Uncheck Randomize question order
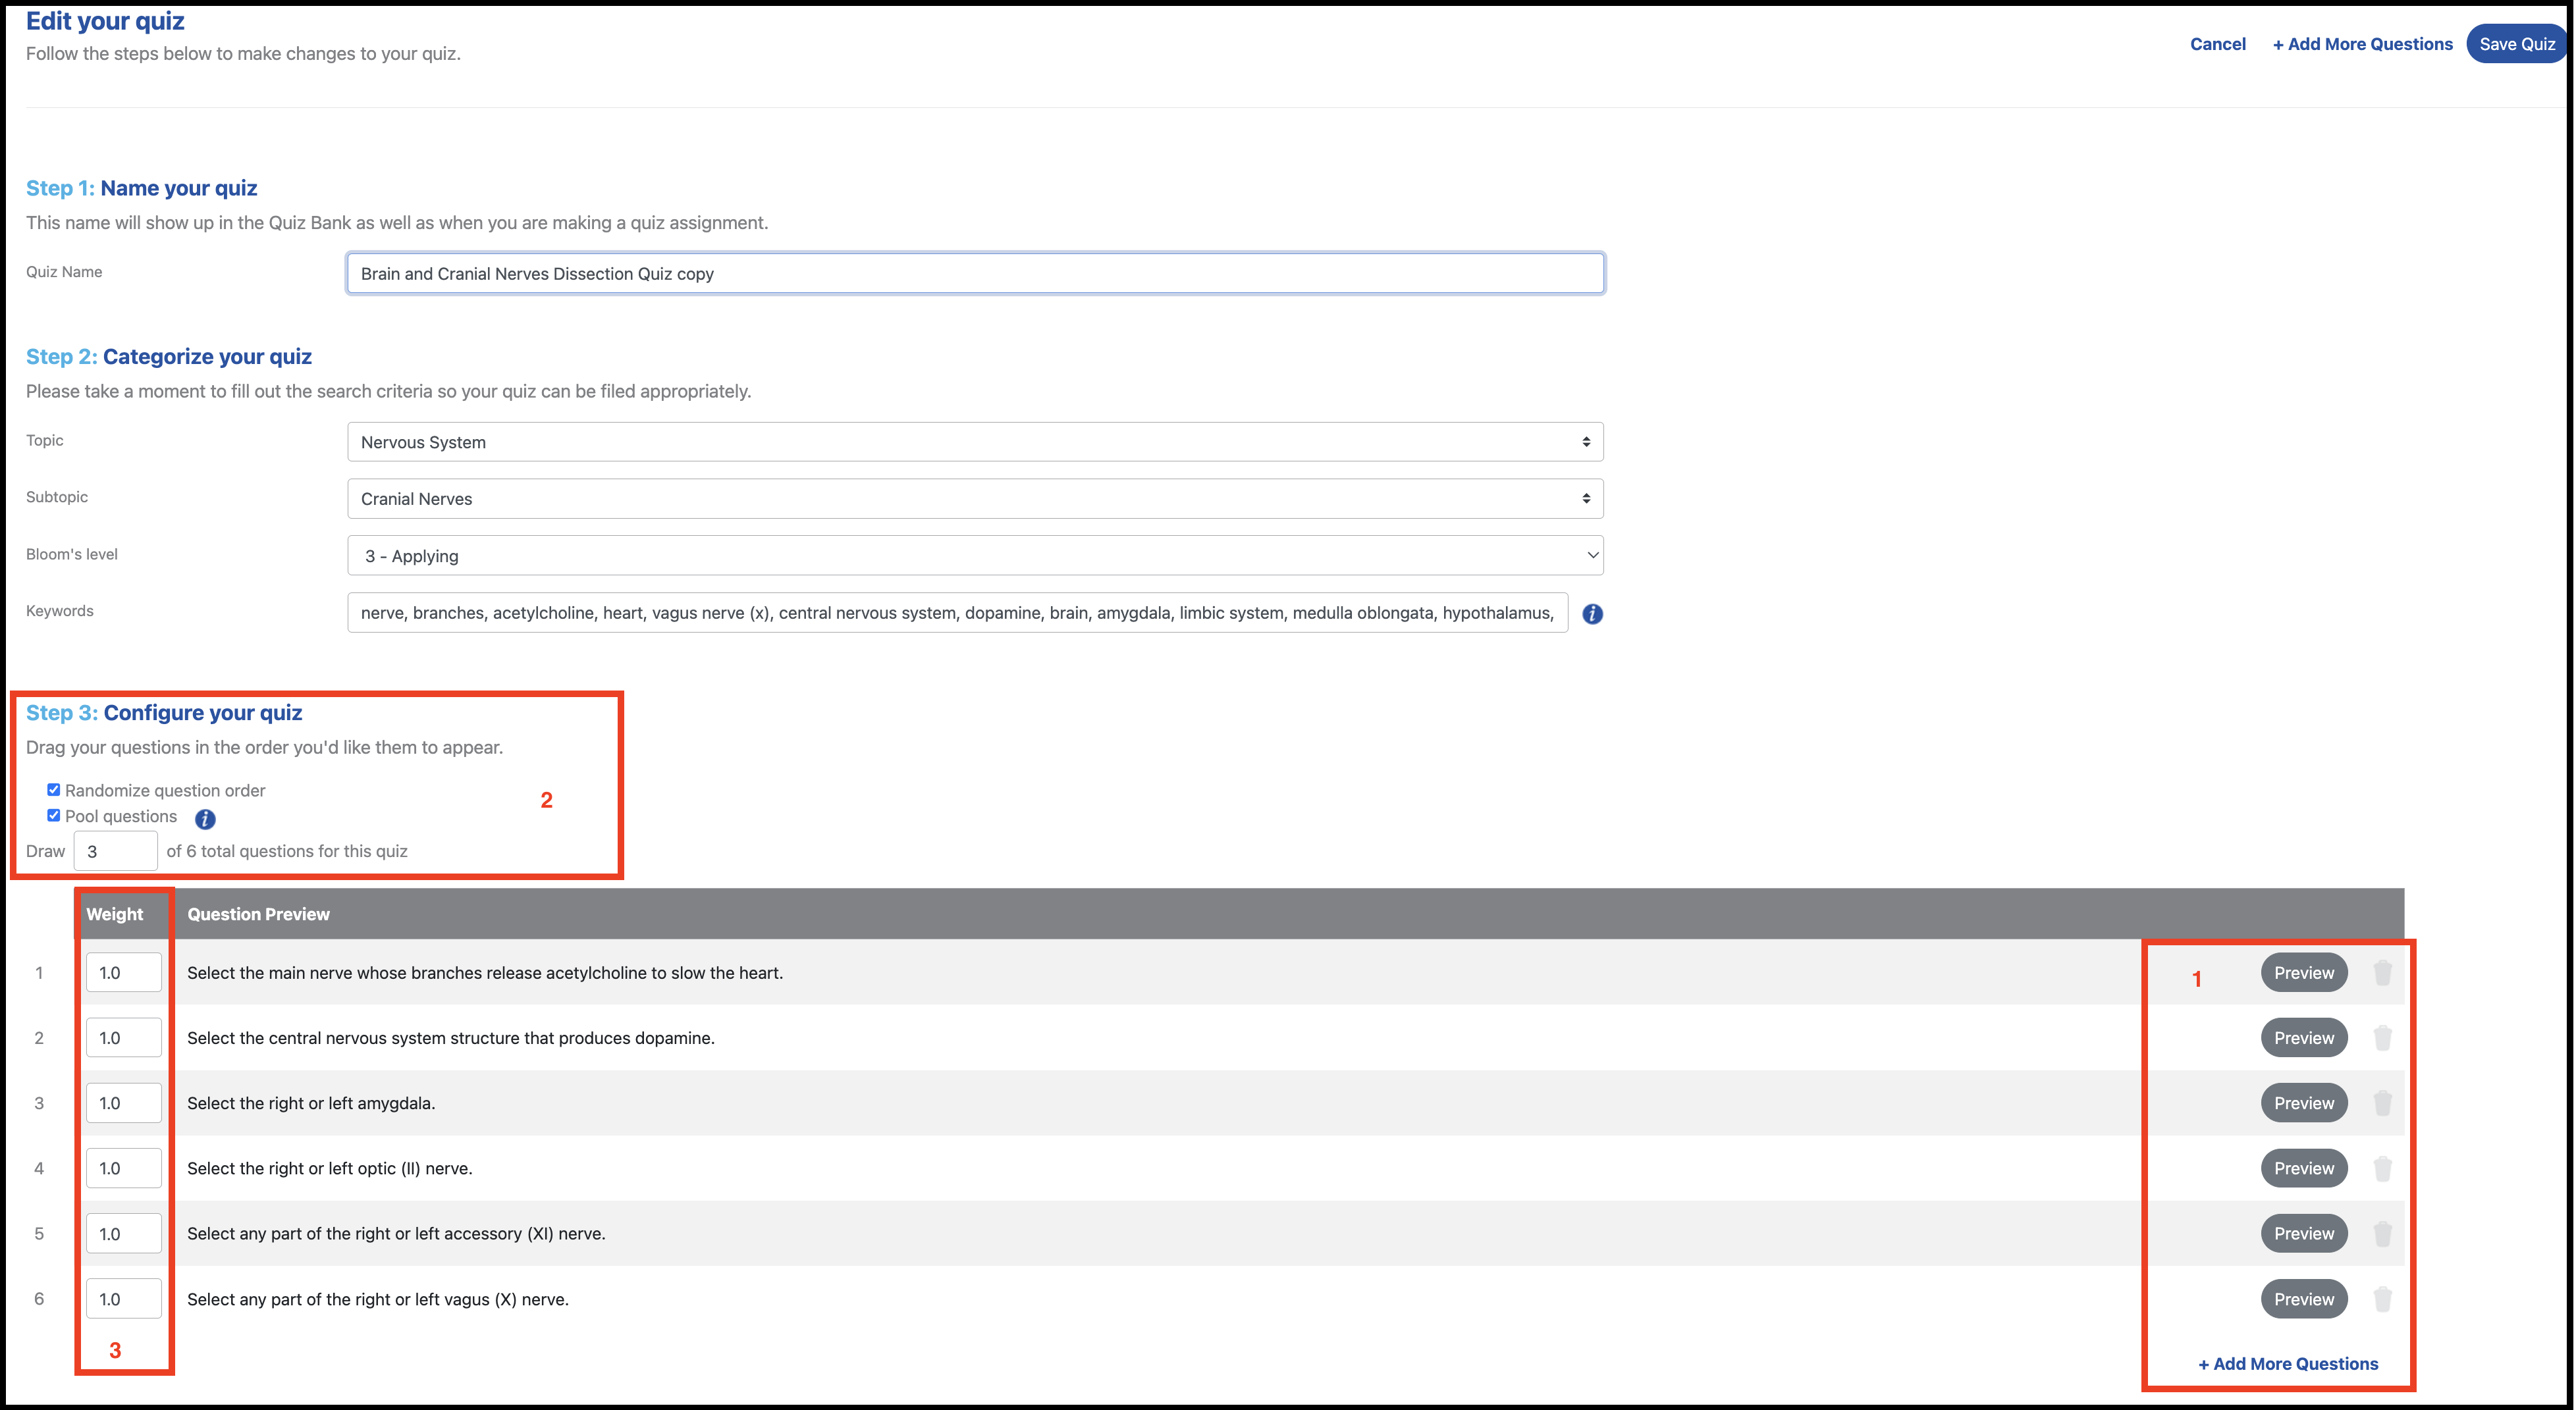 coord(54,789)
